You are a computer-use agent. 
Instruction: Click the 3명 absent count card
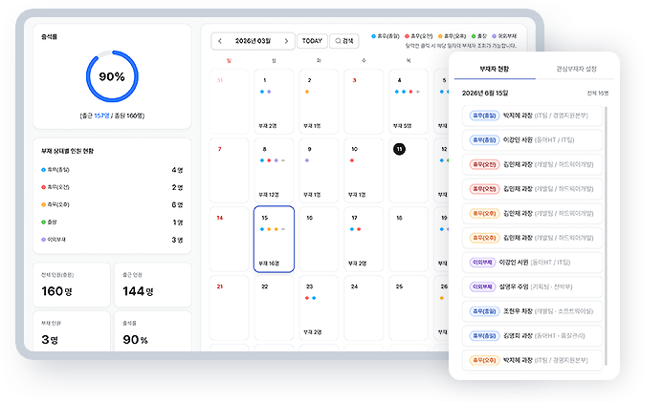tap(72, 331)
